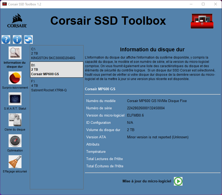Click serial number 22428026000132450004
Viewport: 222px width, 195px height.
coord(146,108)
